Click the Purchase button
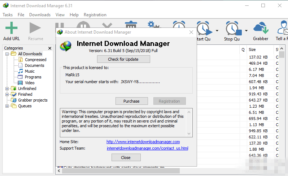The image size is (288, 176). click(x=131, y=101)
